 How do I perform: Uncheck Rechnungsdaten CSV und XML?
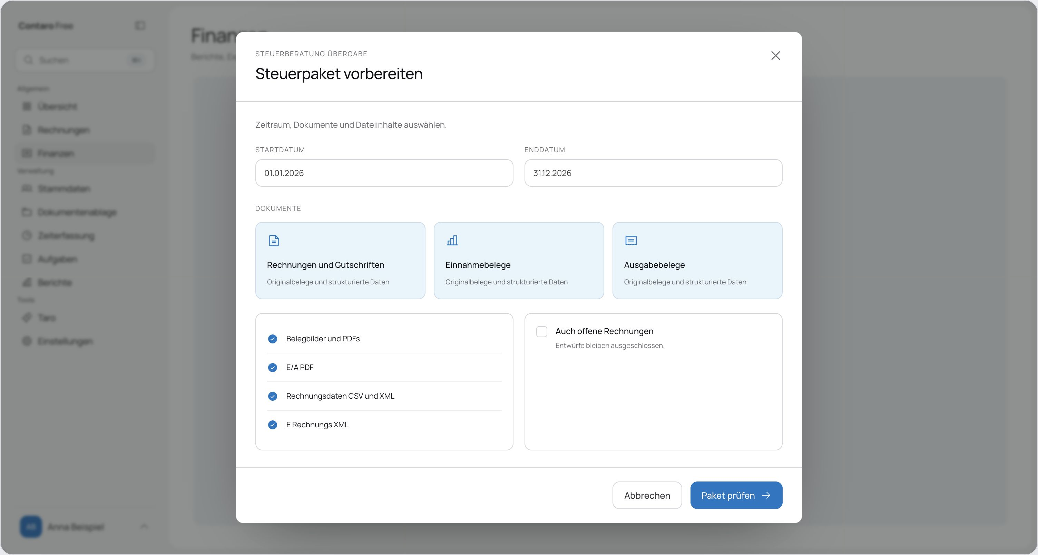tap(272, 396)
